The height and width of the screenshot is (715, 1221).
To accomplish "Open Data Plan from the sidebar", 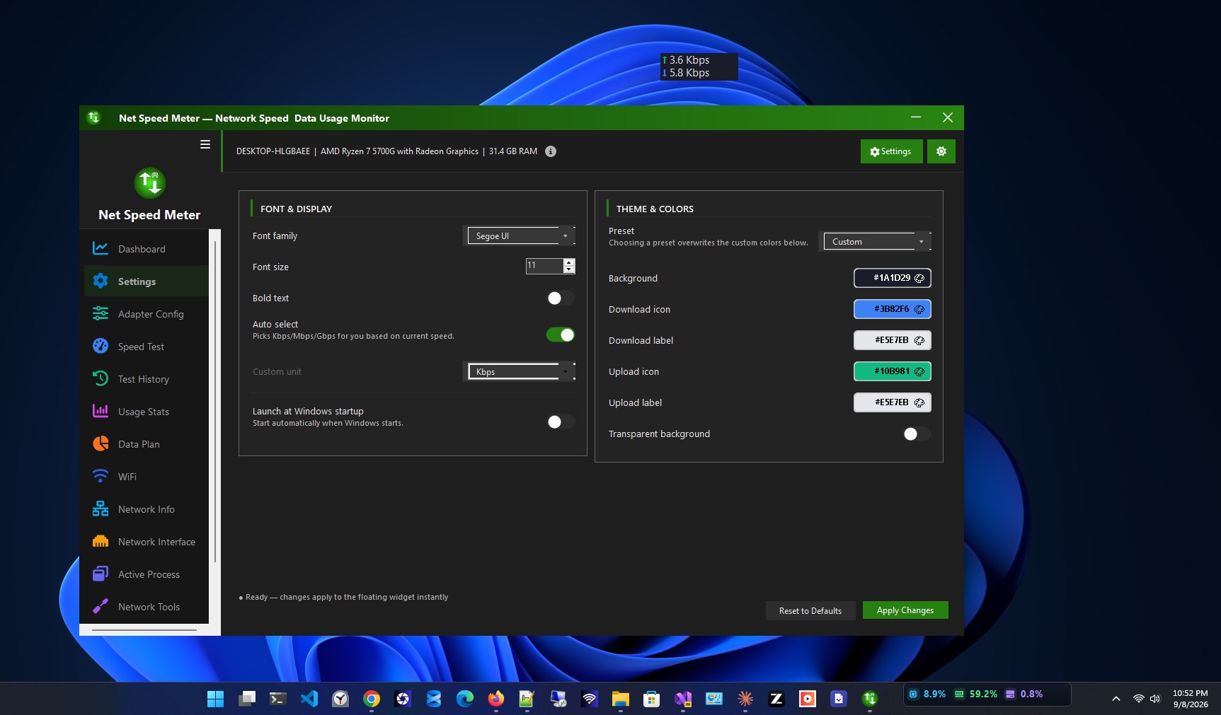I will (146, 444).
